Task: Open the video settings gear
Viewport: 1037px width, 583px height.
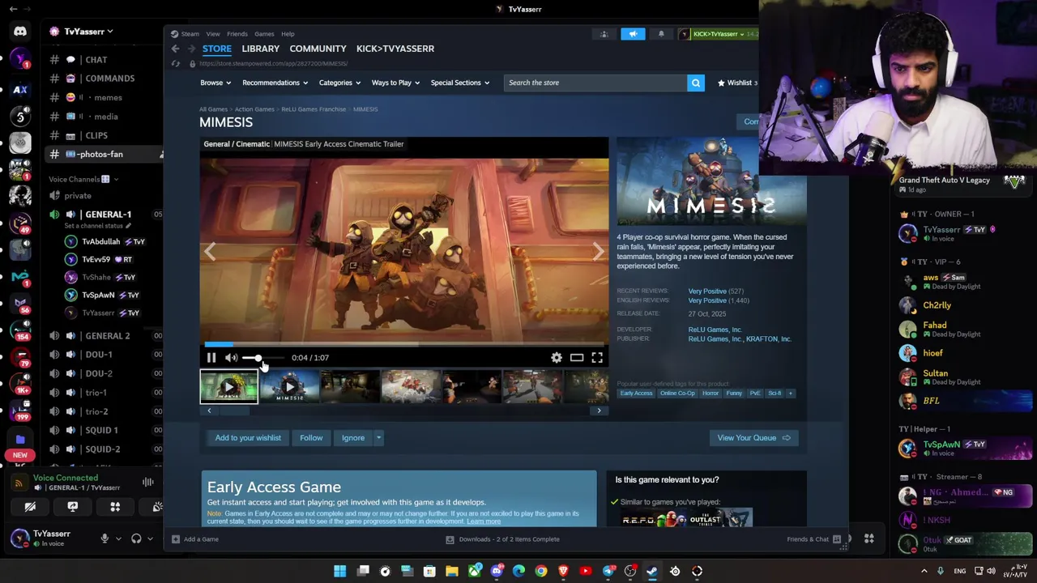Action: (x=557, y=358)
